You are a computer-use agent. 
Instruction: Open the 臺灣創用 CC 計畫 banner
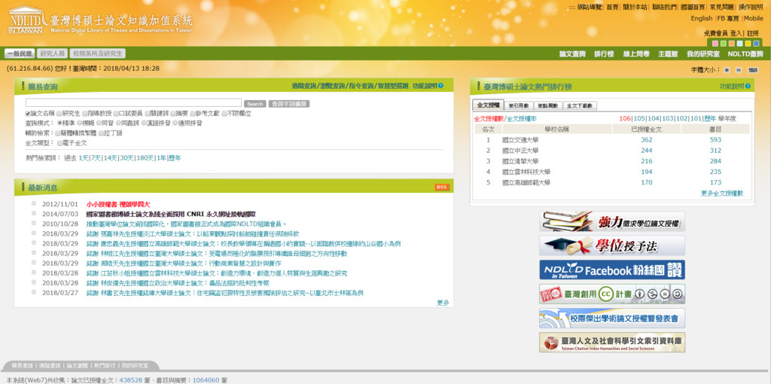611,294
